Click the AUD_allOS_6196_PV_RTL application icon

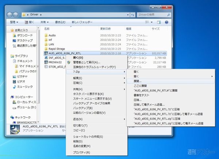(46, 53)
